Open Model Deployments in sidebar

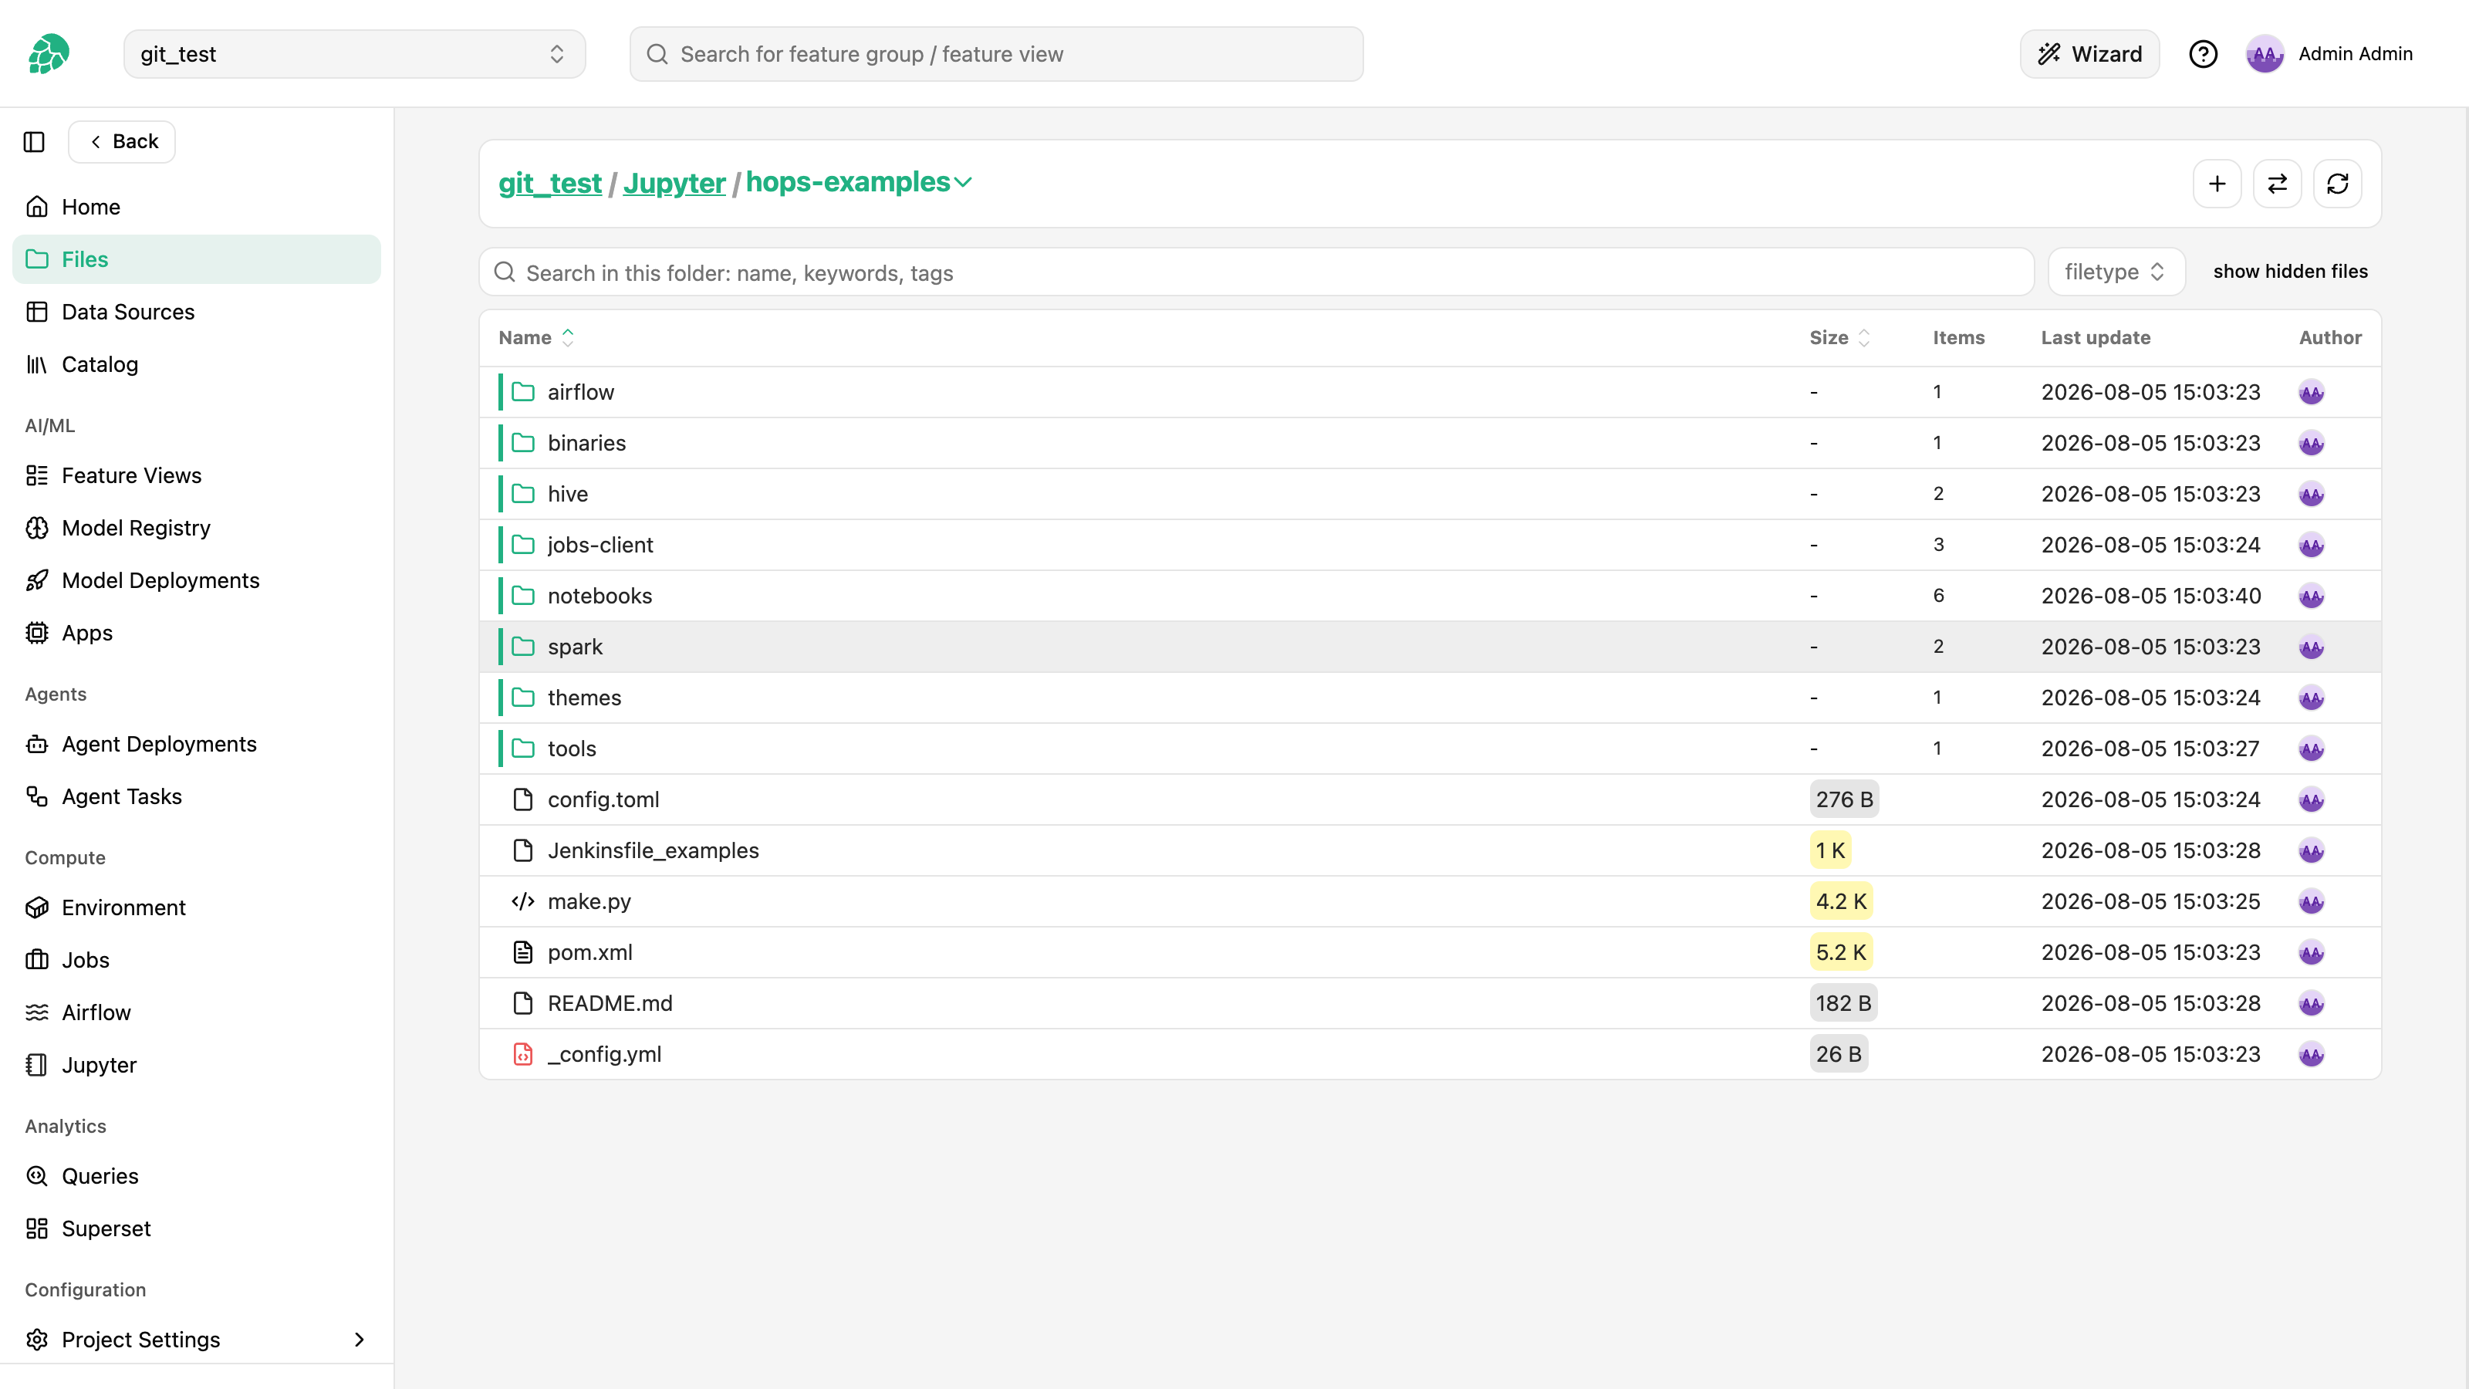tap(197, 580)
